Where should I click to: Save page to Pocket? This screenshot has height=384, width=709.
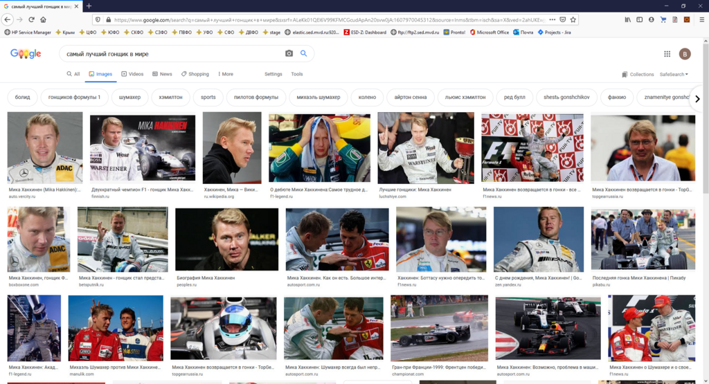(563, 19)
